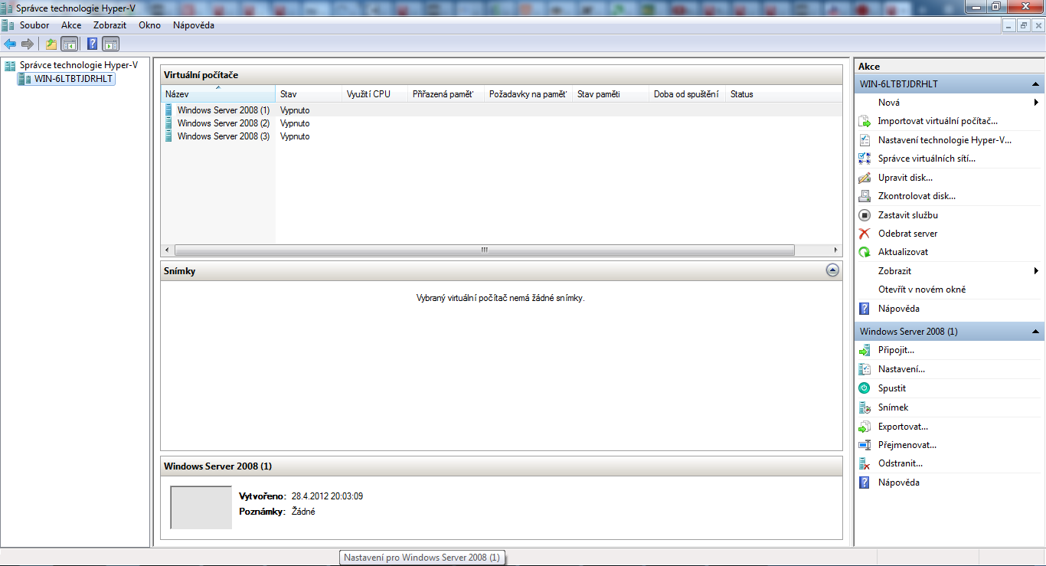Sort by the Název column header
This screenshot has width=1046, height=566.
218,94
